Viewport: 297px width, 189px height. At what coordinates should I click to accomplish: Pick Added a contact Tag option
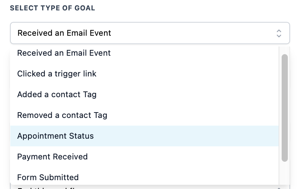(x=57, y=94)
